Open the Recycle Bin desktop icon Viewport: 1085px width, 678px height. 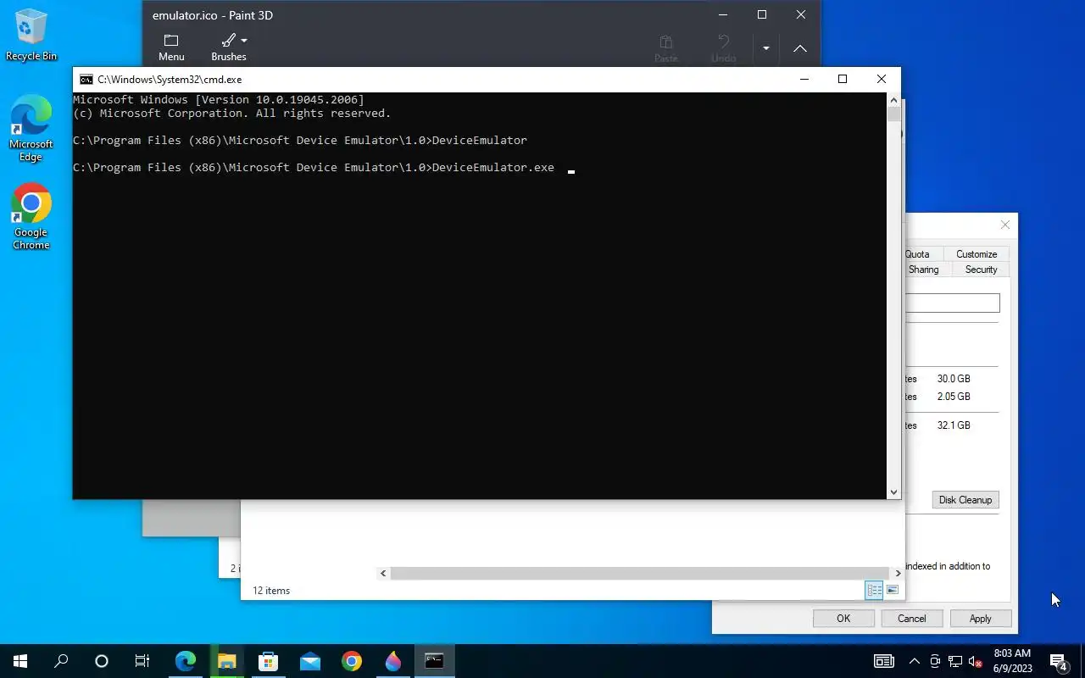tap(31, 35)
